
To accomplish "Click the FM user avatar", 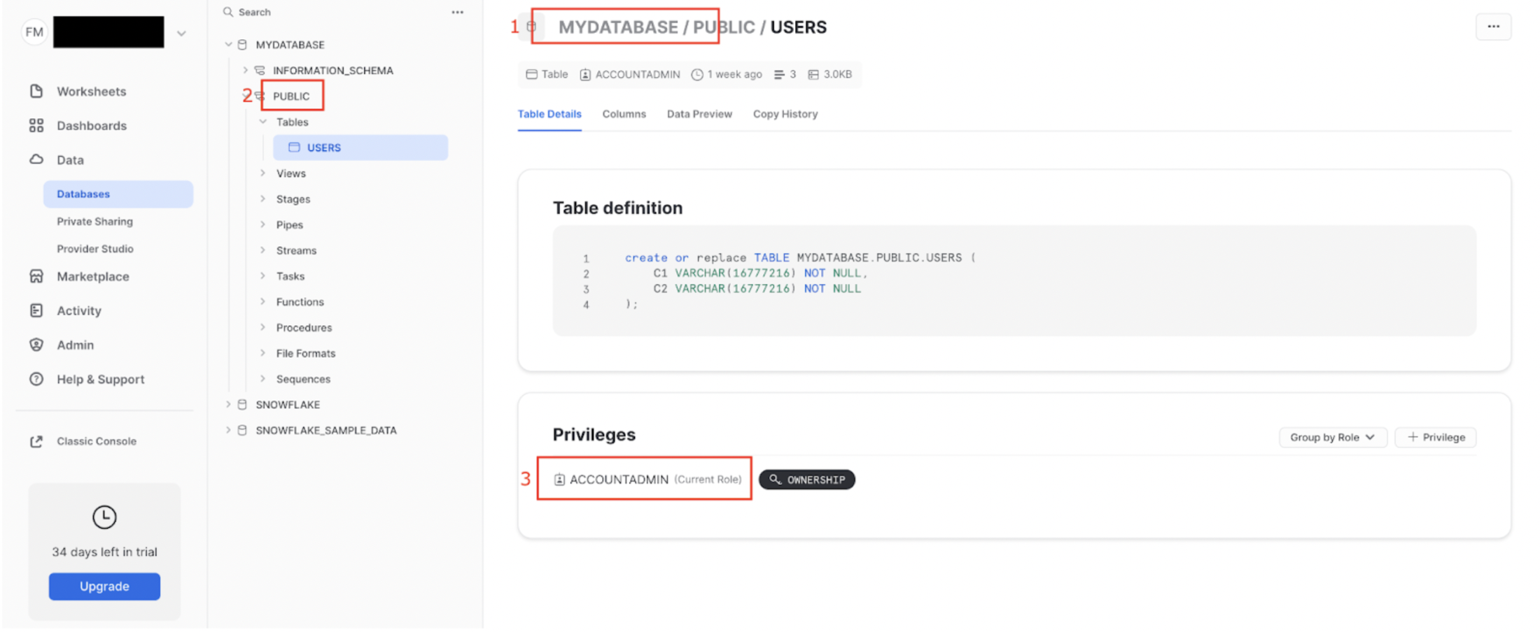I will [x=34, y=32].
